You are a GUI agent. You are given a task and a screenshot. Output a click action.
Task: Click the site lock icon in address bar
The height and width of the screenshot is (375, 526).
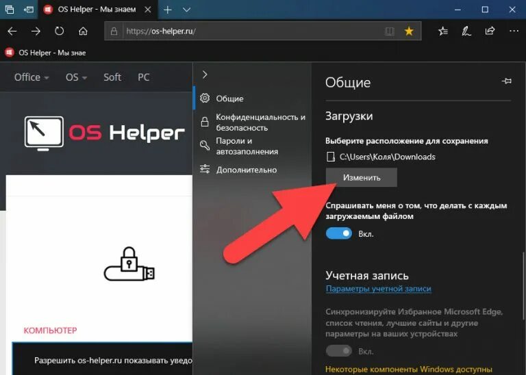114,31
